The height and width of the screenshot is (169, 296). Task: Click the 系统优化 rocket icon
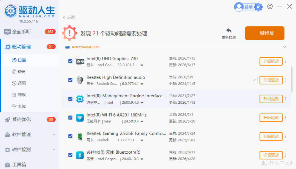(x=8, y=120)
